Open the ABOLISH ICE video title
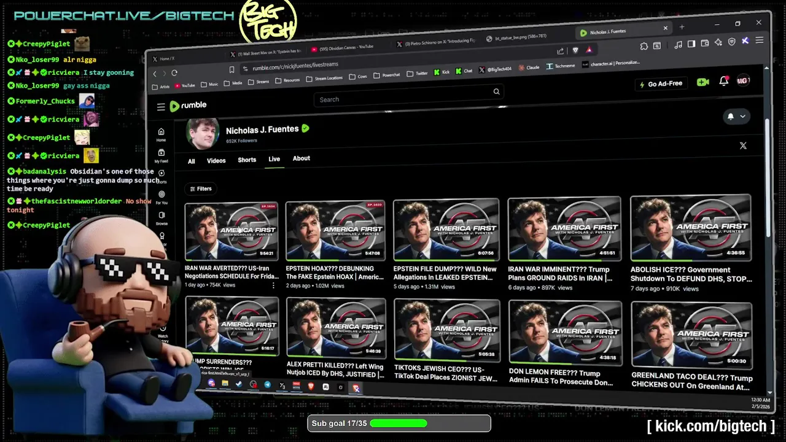The image size is (786, 442). coord(691,274)
